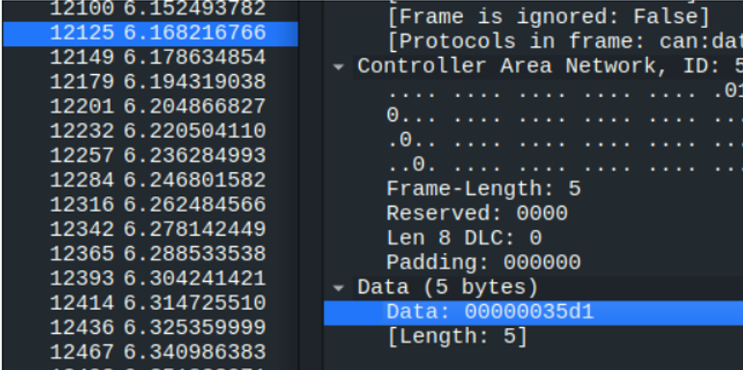
Task: Select the Padding: 000000 field
Action: pyautogui.click(x=483, y=264)
